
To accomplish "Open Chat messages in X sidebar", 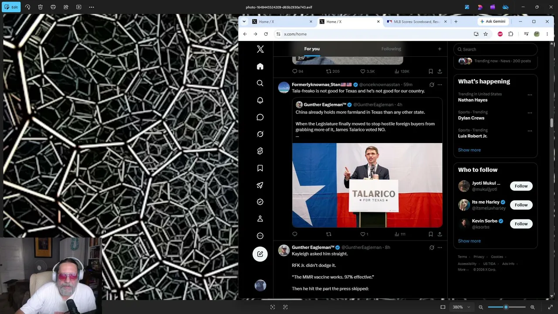I will (260, 117).
